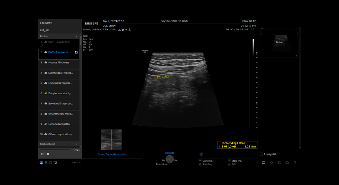Click the zoomed caliper preview box with green crosshair
Screen dimensions: 339x185
coord(111,140)
